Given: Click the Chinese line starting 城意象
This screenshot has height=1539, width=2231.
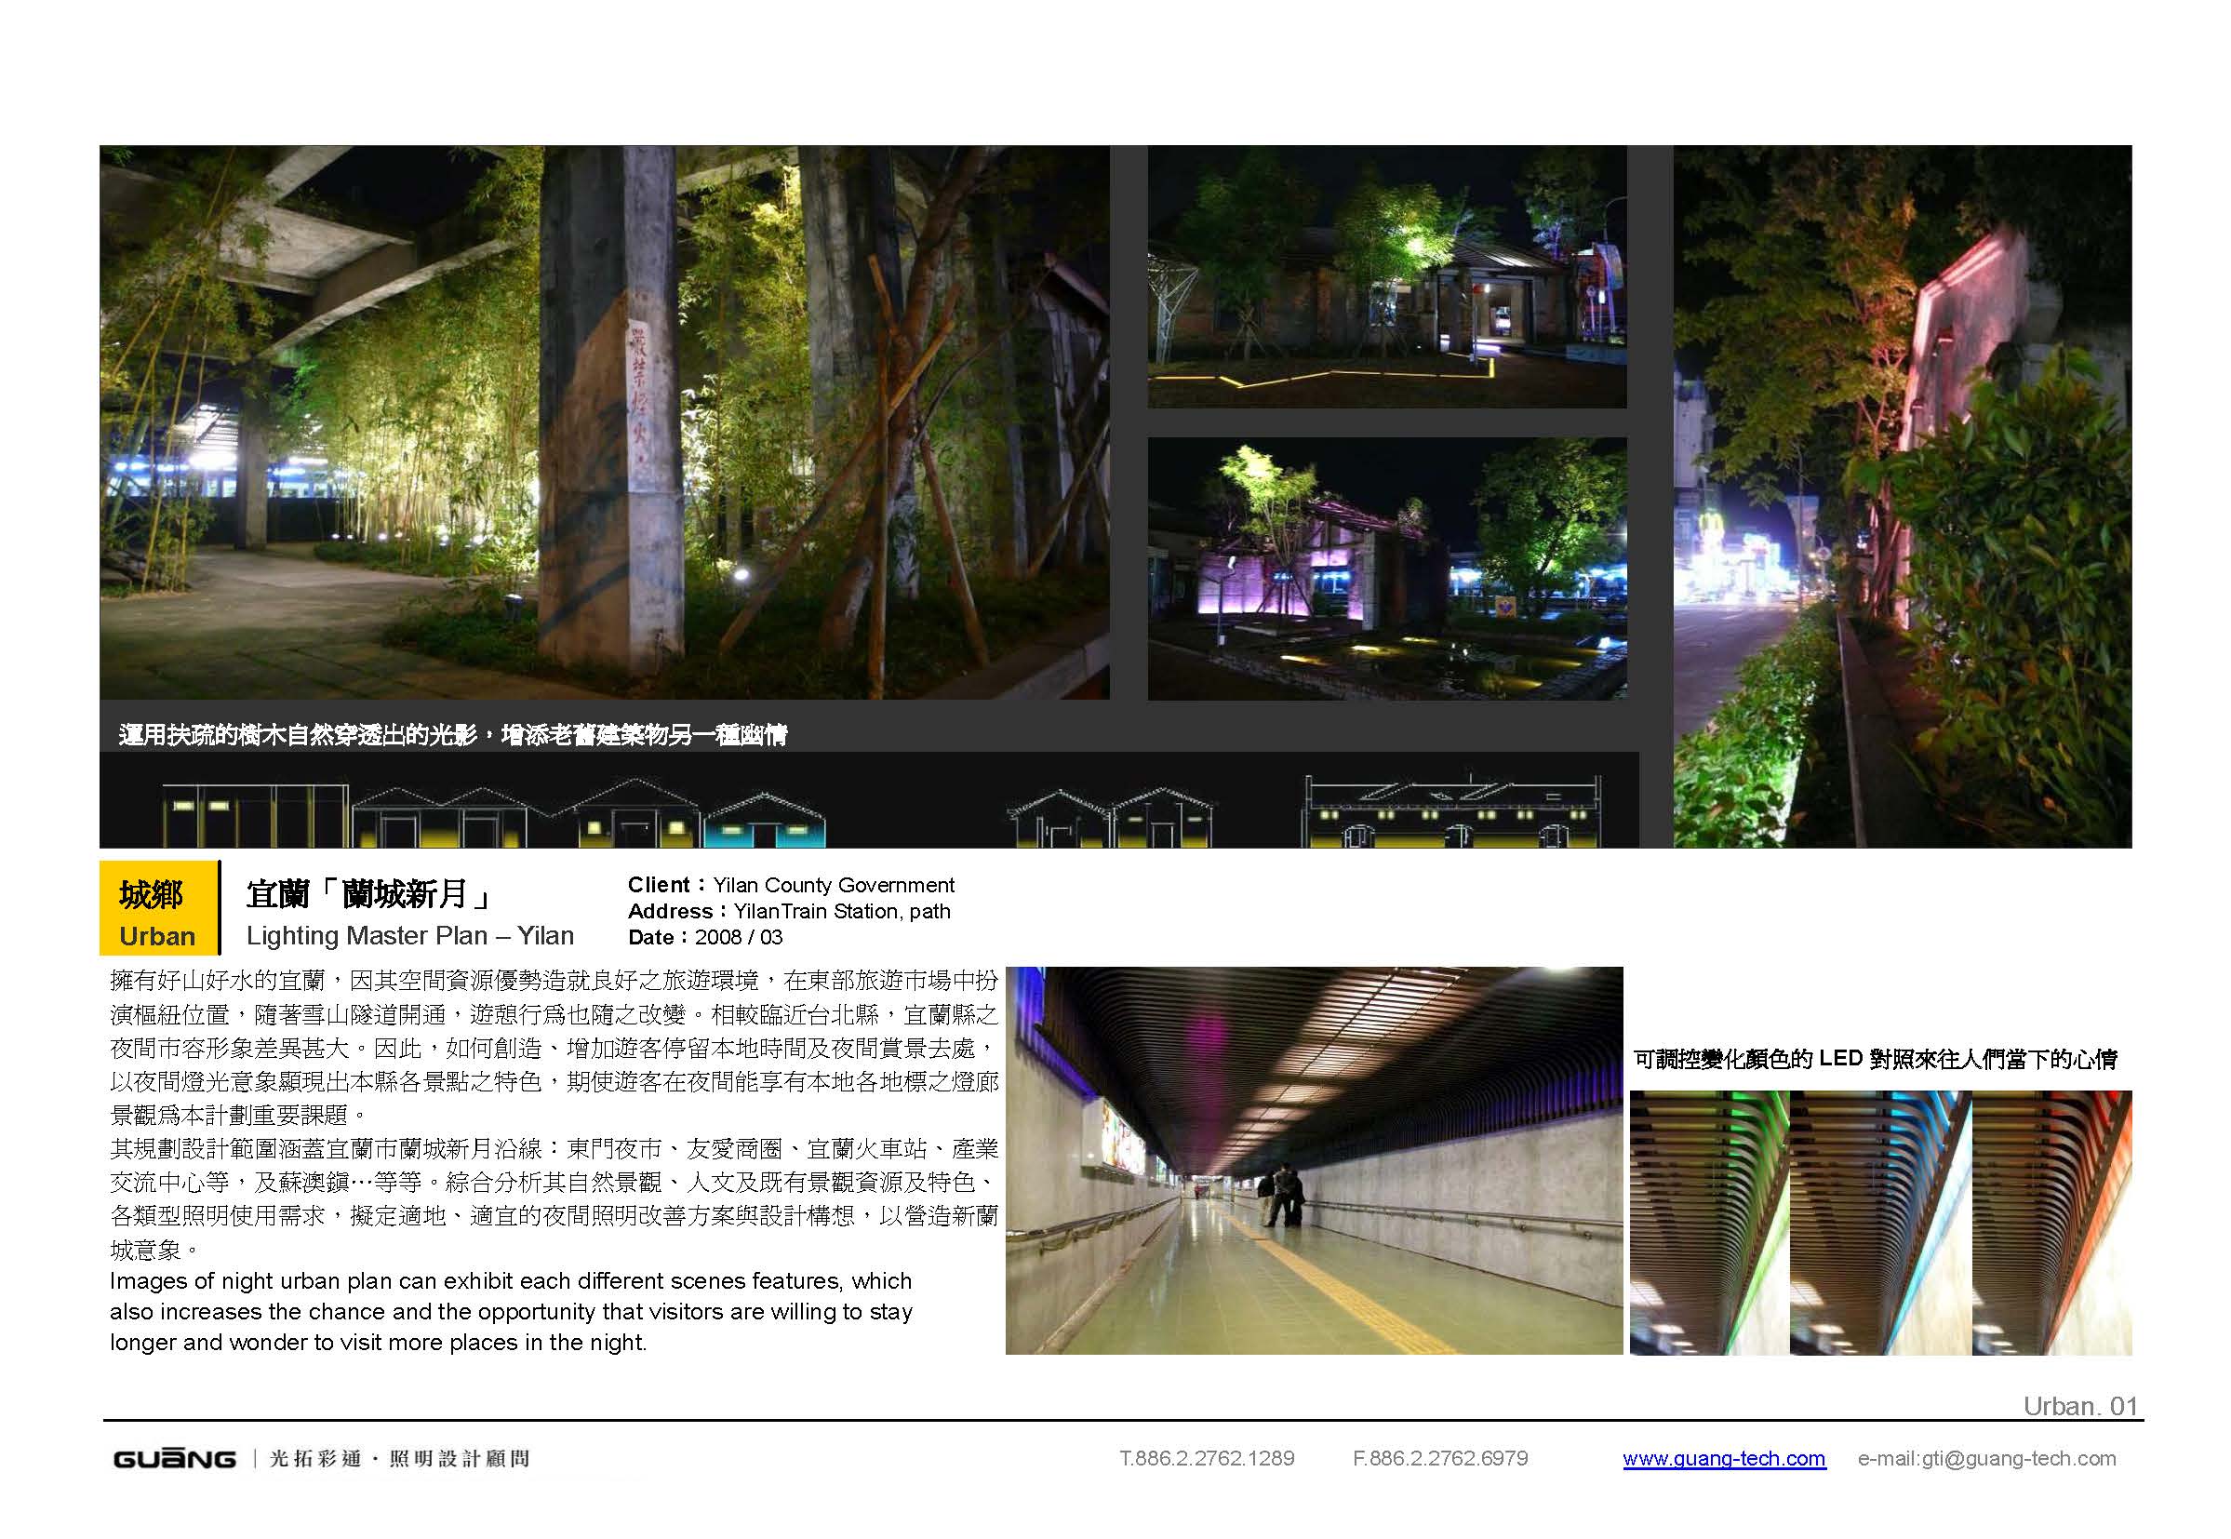Looking at the screenshot, I should (x=154, y=1251).
